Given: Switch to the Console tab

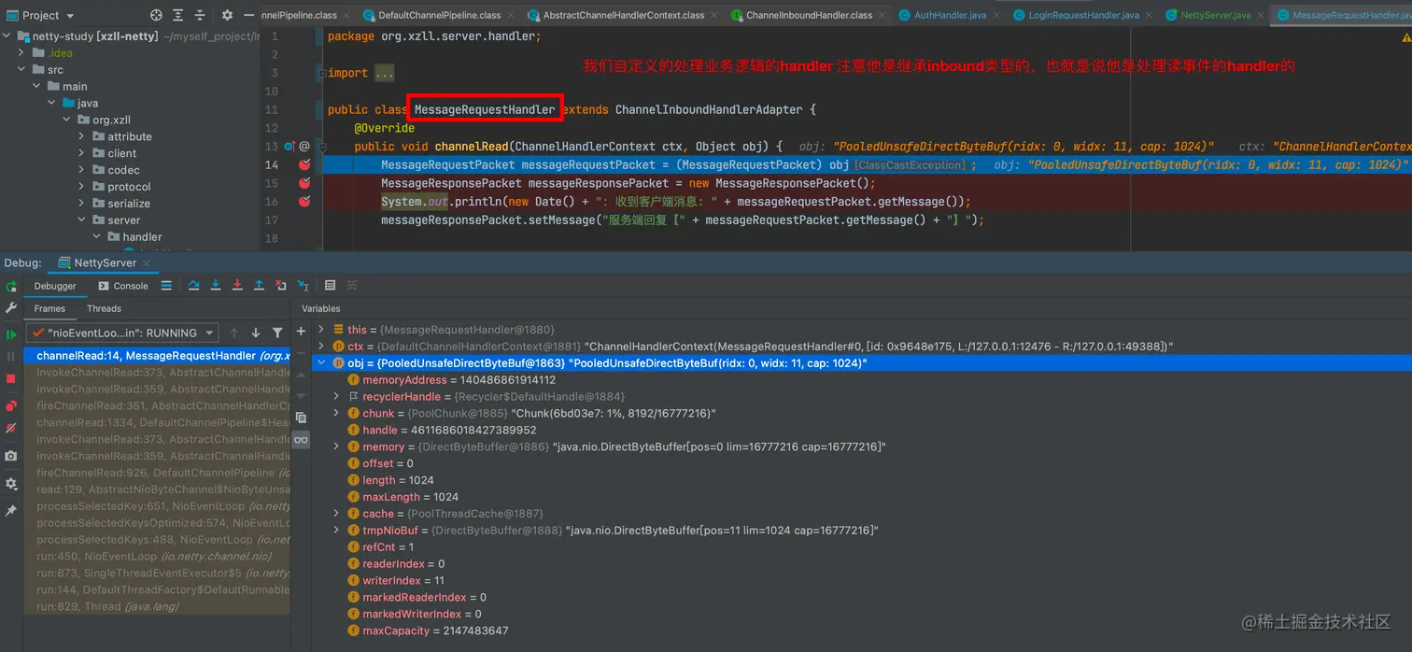Looking at the screenshot, I should 123,286.
